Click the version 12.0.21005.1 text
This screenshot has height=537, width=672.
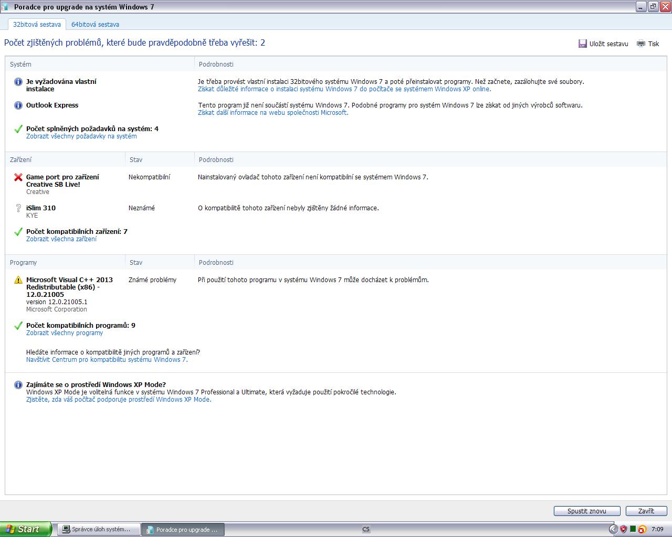57,302
